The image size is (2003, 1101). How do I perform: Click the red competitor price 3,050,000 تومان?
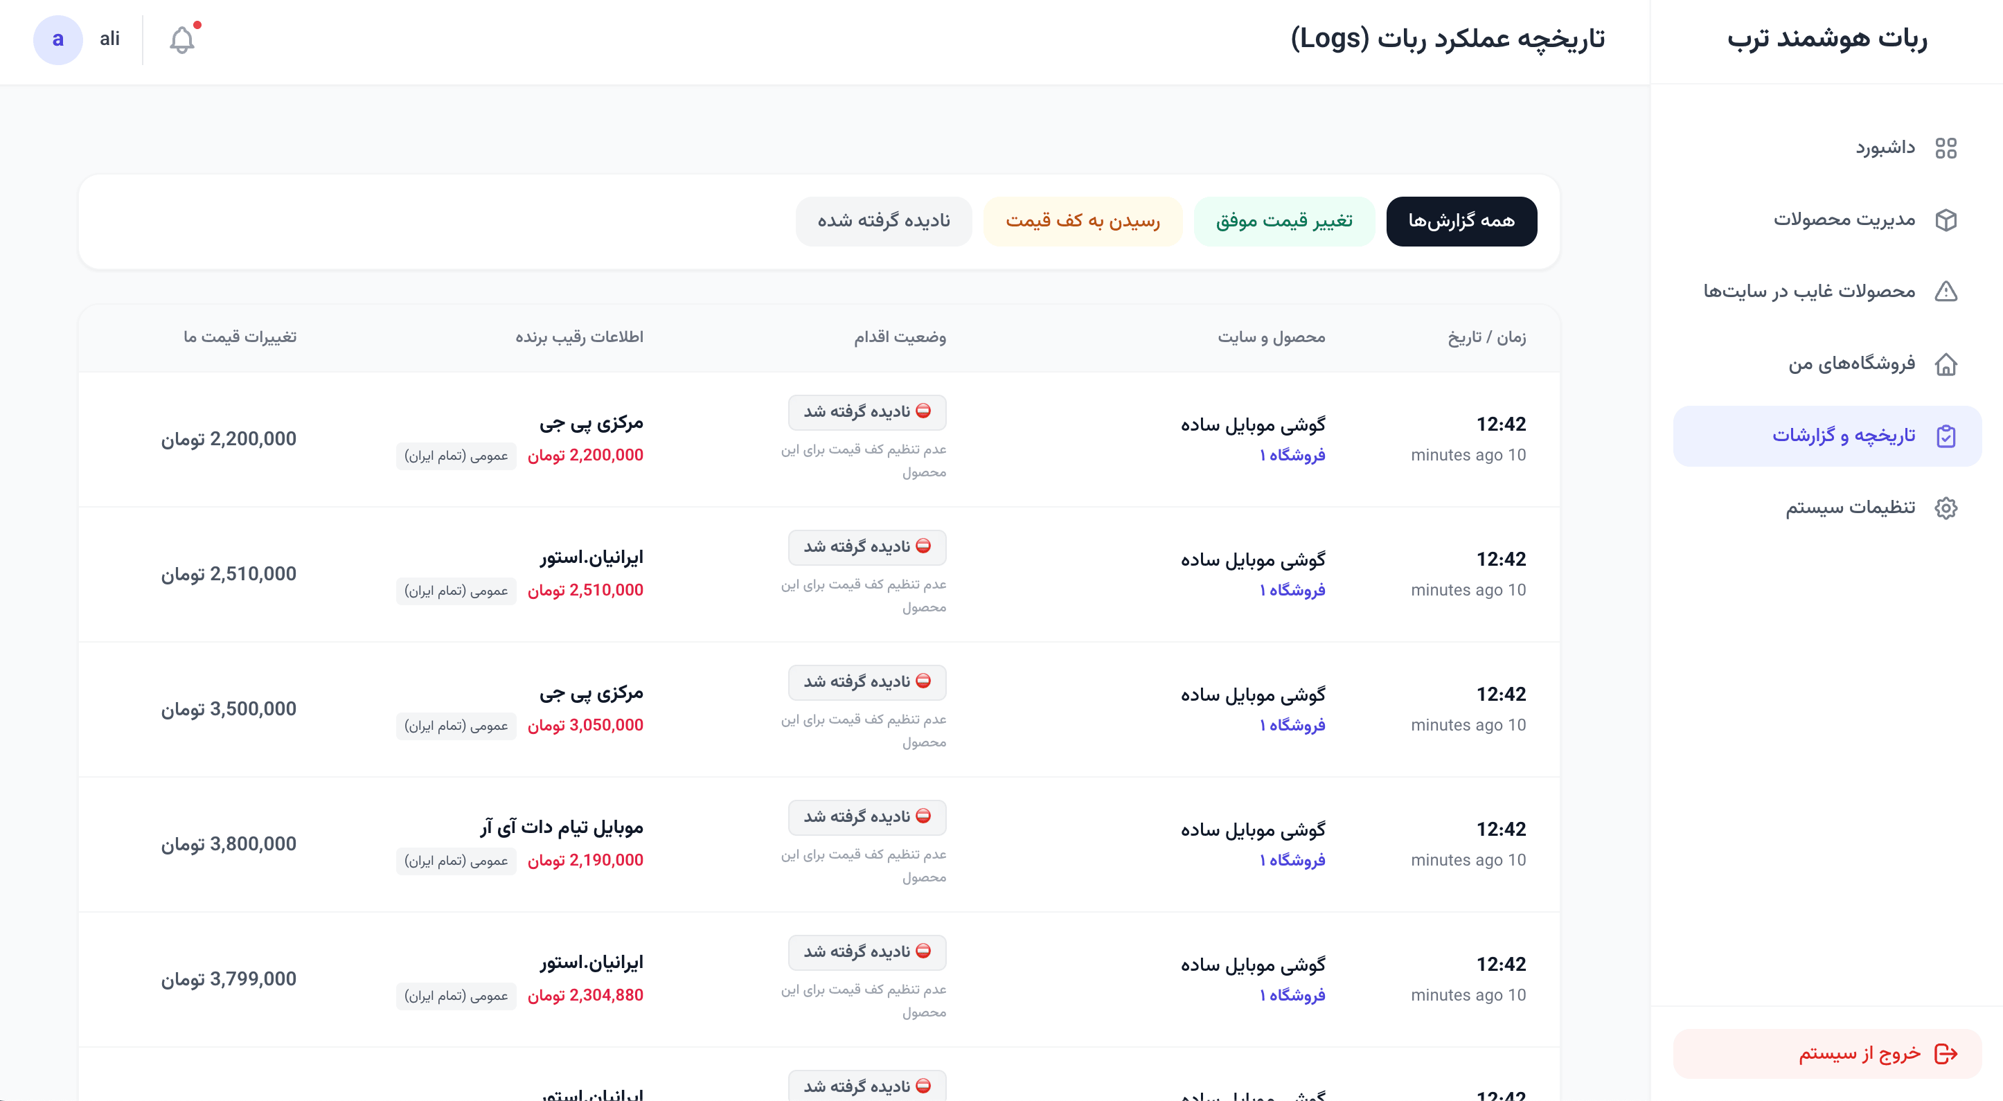coord(585,725)
